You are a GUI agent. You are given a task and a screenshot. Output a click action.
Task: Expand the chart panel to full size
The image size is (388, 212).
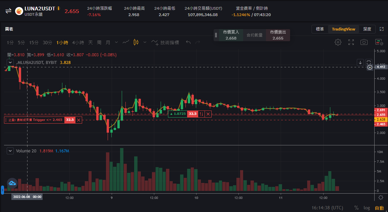[381, 29]
